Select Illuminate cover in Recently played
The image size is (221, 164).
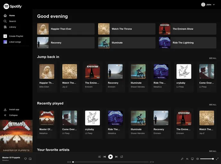point(138,118)
